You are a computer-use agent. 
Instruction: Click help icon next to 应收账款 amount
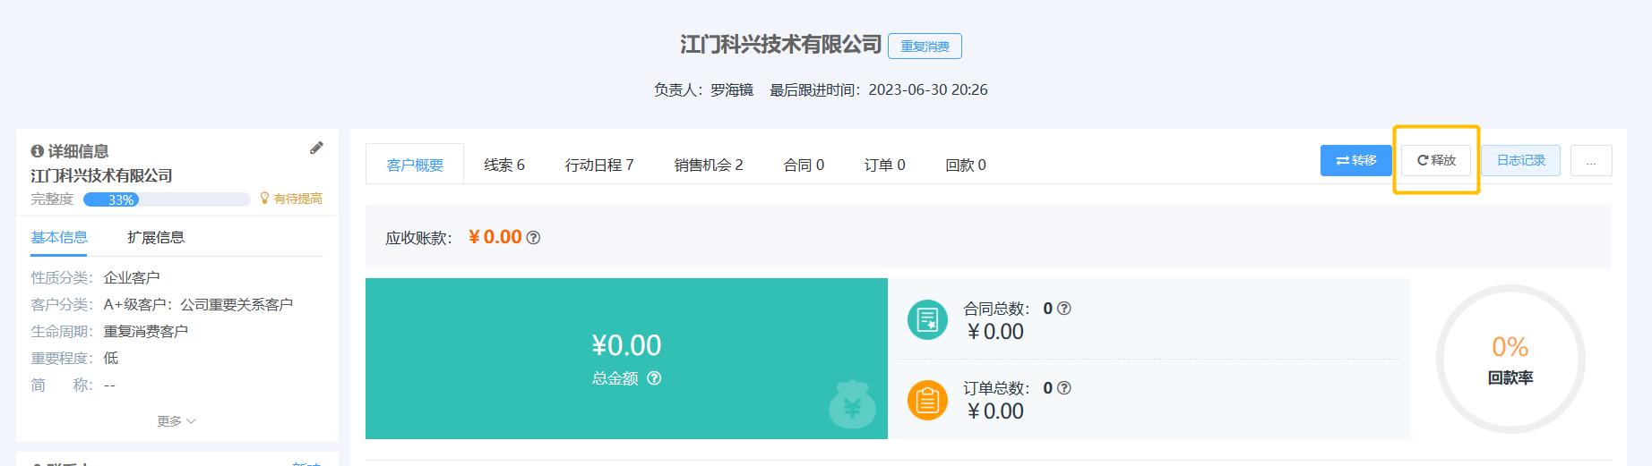tap(533, 238)
